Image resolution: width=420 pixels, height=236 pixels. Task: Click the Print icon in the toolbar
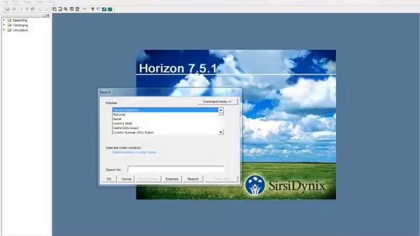pyautogui.click(x=14, y=9)
